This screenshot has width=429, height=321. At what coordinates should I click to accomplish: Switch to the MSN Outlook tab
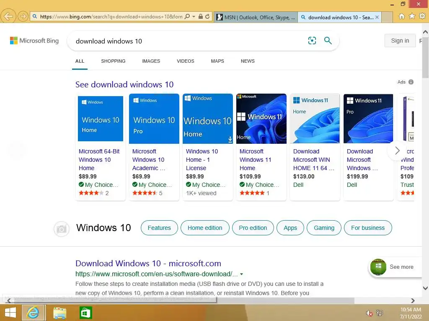click(256, 17)
